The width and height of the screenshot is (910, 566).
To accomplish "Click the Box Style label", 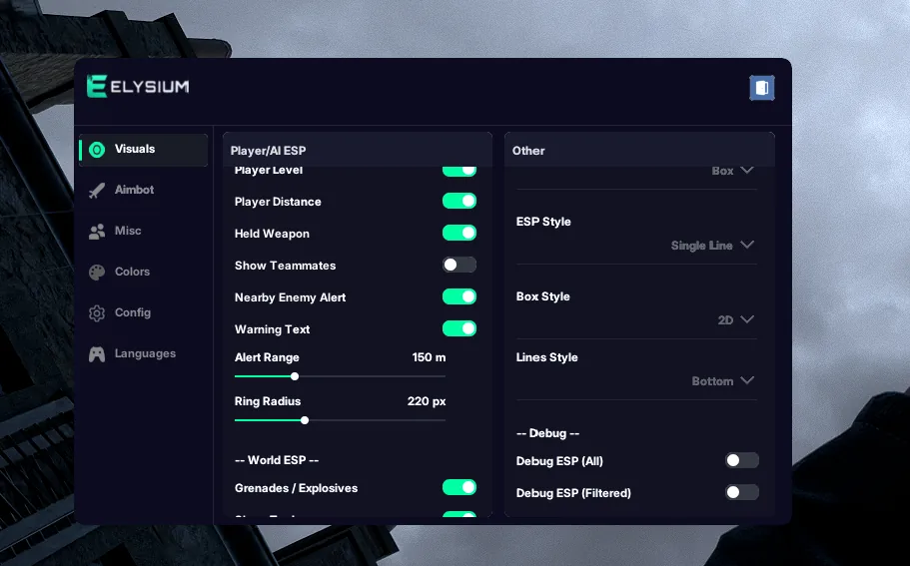I will (543, 296).
